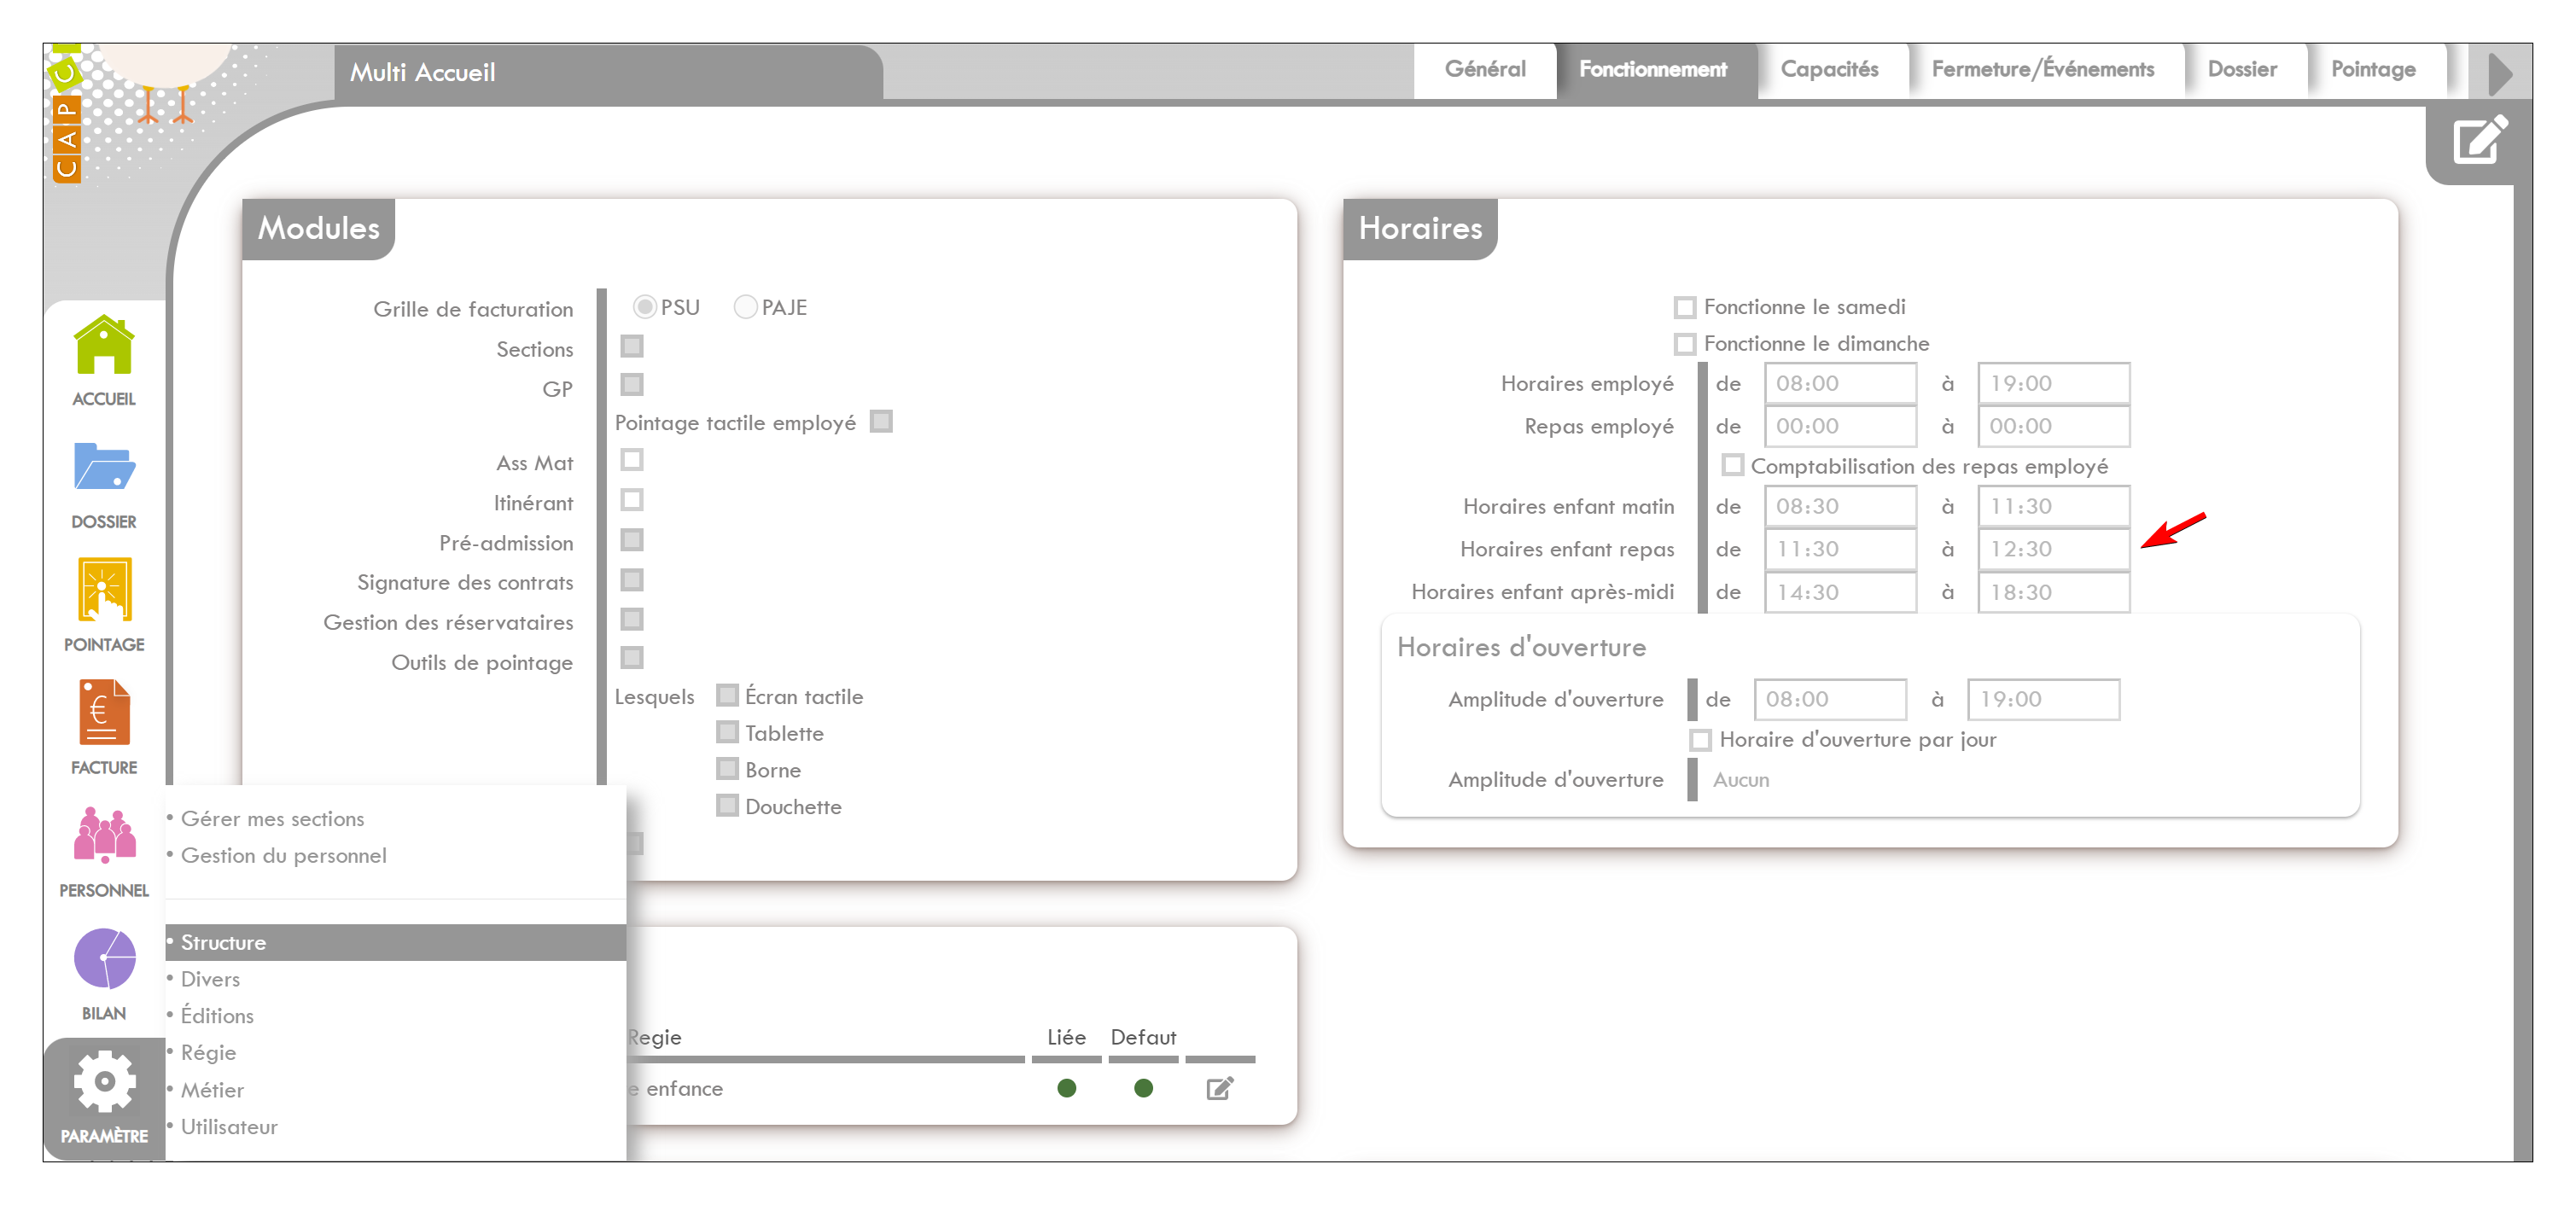
Task: Check Horaire d'ouverture par jour
Action: (1700, 740)
